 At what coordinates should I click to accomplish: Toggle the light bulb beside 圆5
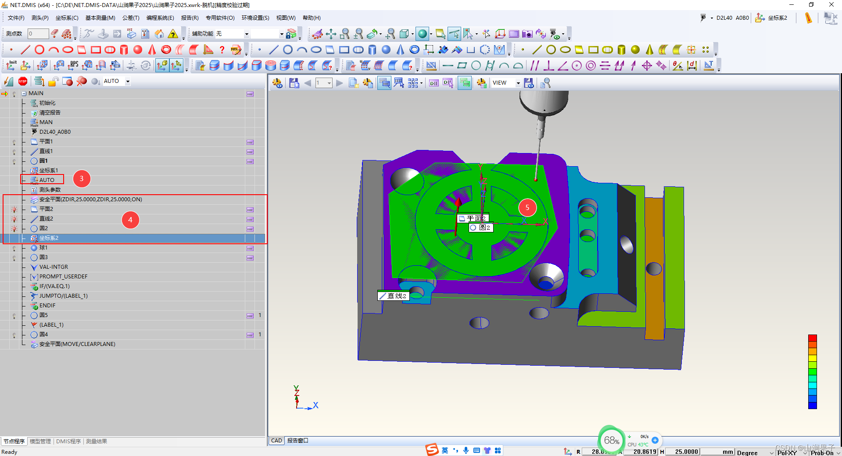click(14, 316)
